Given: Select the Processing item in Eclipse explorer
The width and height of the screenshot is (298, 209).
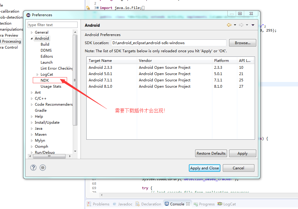Looking at the screenshot, I should [x=11, y=41].
